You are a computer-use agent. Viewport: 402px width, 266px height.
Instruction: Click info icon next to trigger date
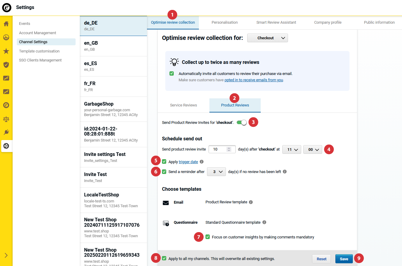pos(202,162)
